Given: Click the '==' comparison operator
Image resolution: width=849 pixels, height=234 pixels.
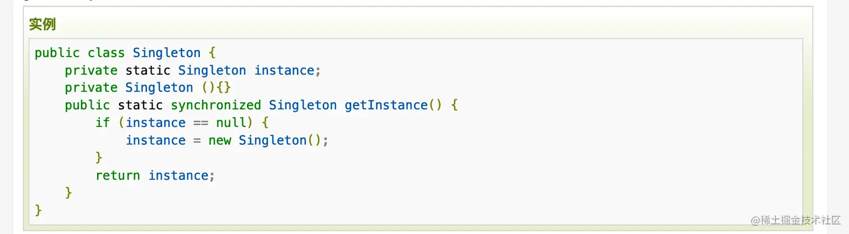Looking at the screenshot, I should click(x=200, y=122).
